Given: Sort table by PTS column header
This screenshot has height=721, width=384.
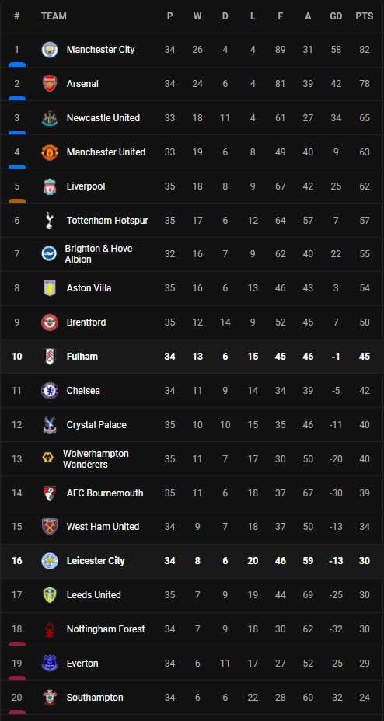Looking at the screenshot, I should (x=365, y=16).
